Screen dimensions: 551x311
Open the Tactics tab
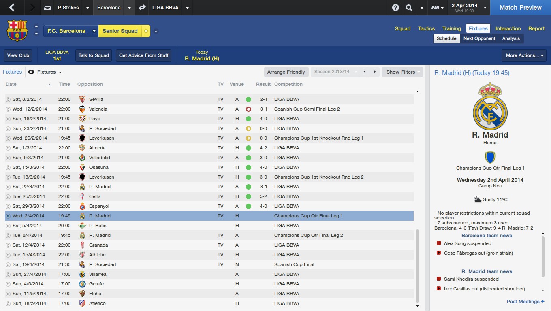[x=426, y=28]
